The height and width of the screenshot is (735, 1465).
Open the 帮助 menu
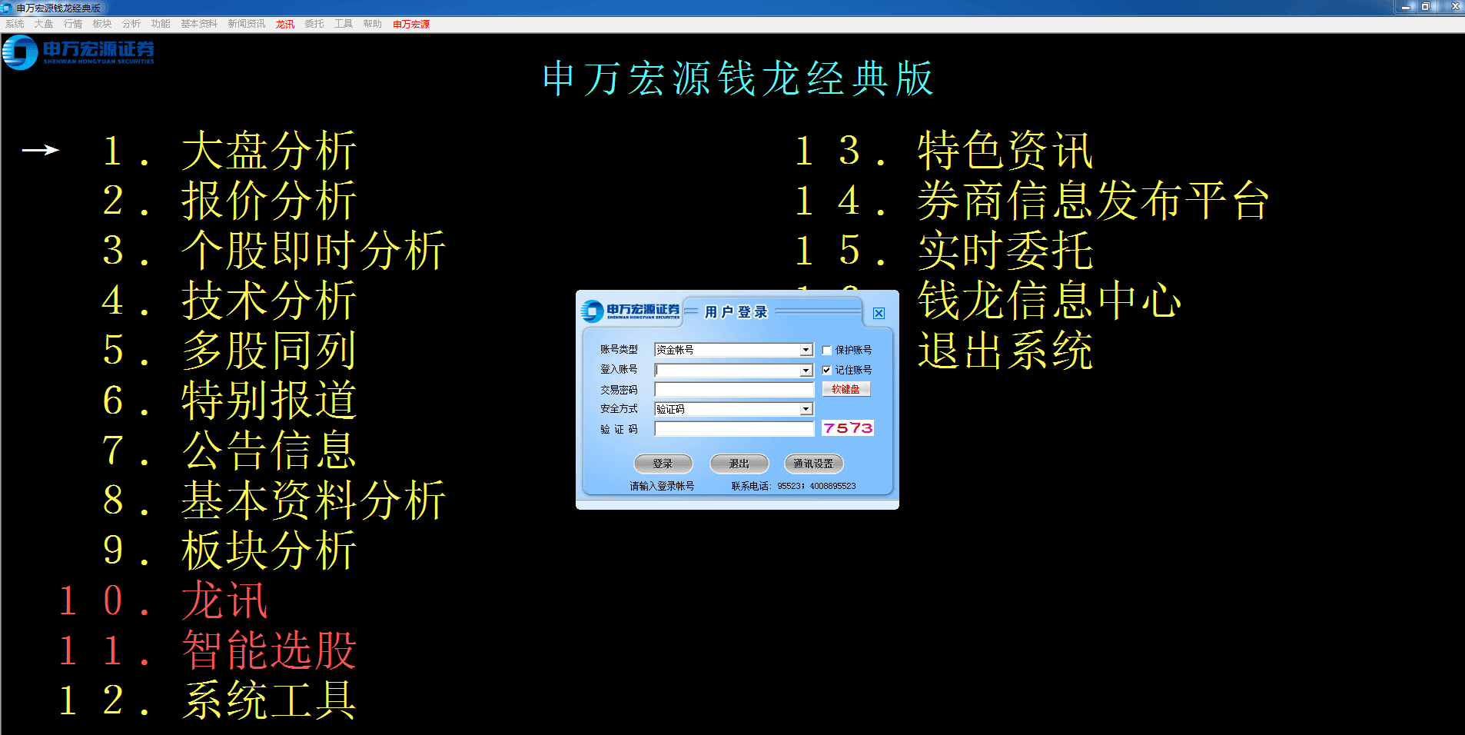point(373,24)
